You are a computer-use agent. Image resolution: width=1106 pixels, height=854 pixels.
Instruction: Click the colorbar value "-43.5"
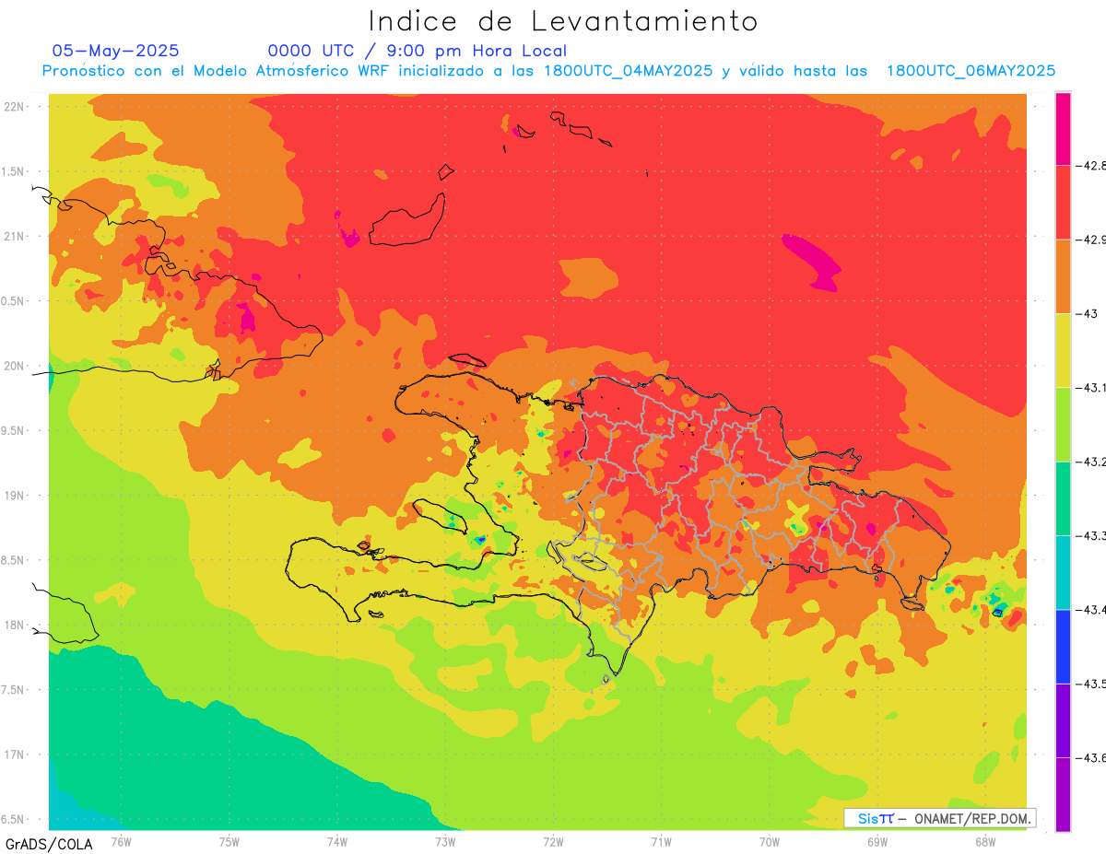pos(1091,684)
